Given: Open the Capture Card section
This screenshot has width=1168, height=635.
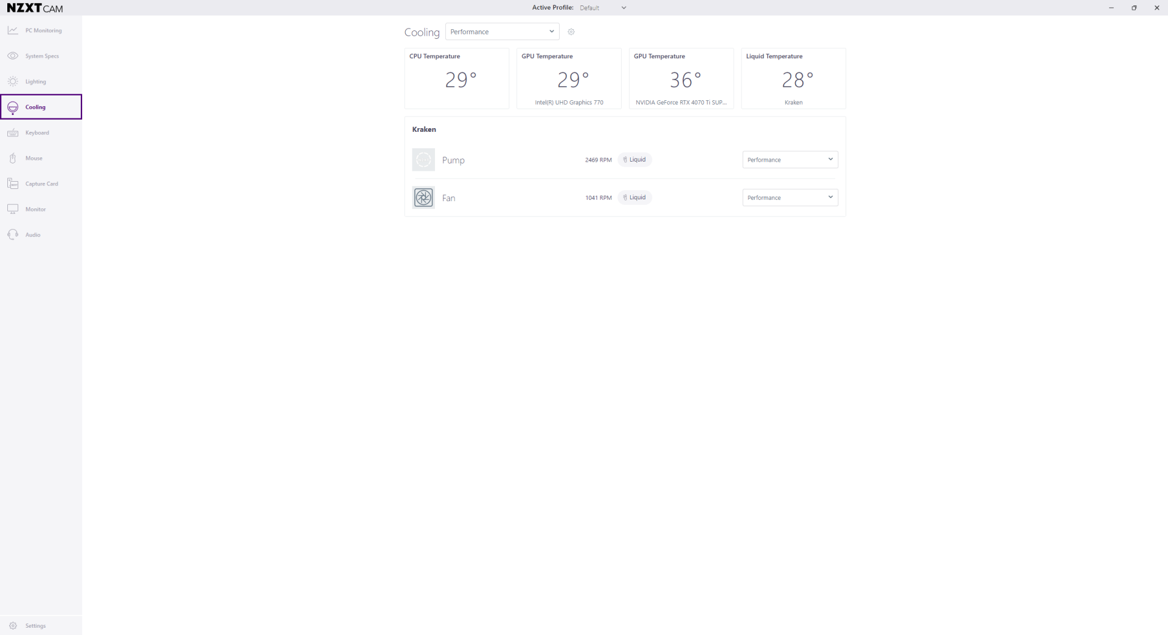Looking at the screenshot, I should pos(42,184).
